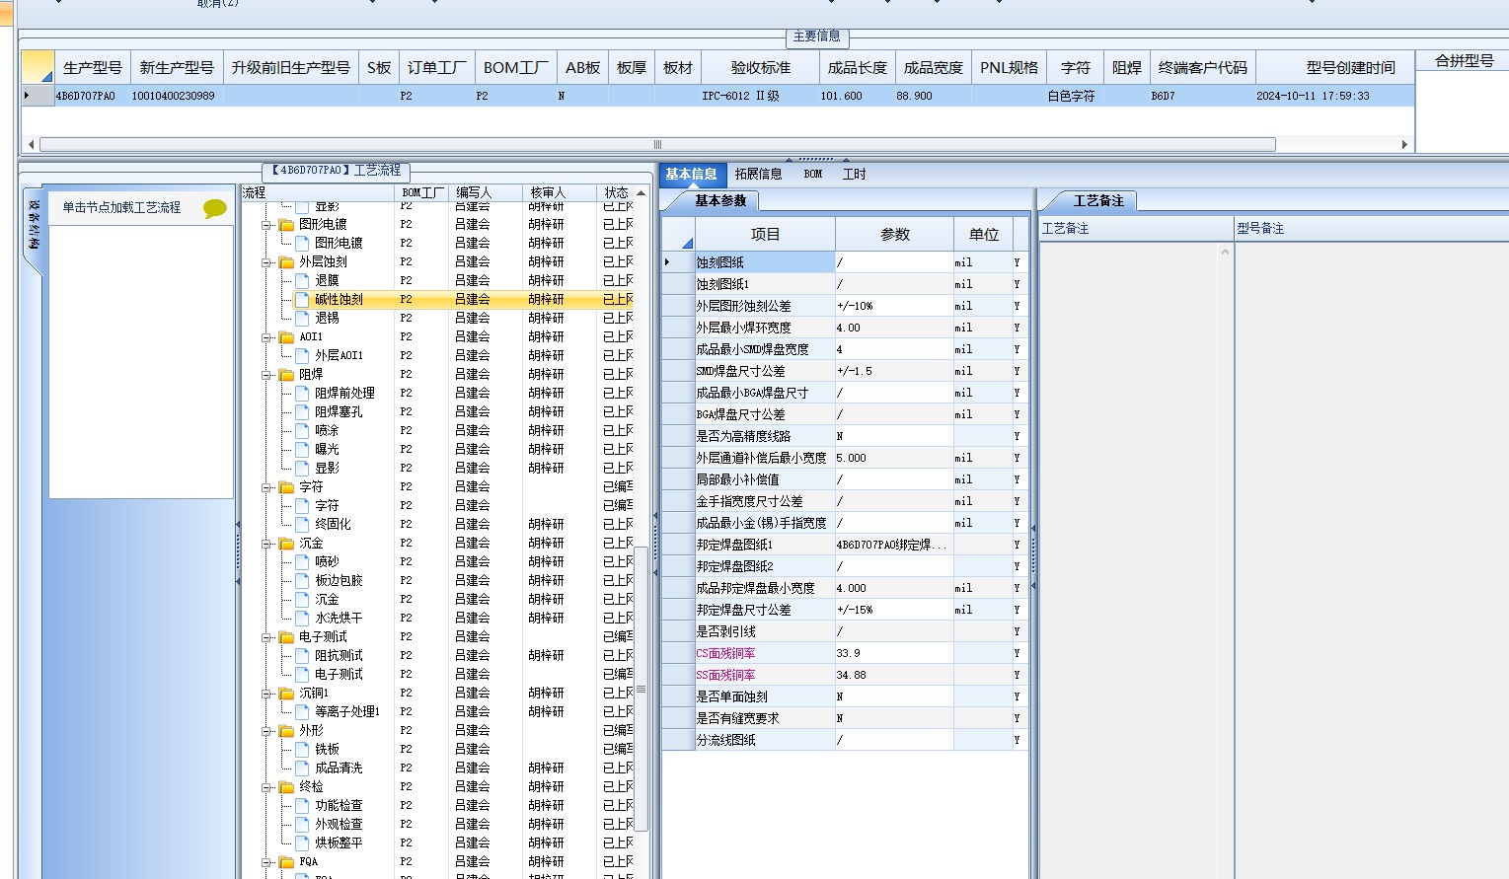Click the folder icon beside 外层蚀刻
1509x879 pixels.
point(287,262)
